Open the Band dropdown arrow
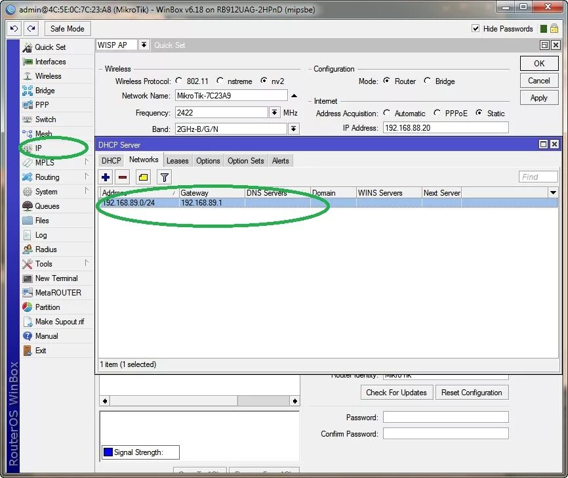Screen dimensions: 568x478 [293, 129]
